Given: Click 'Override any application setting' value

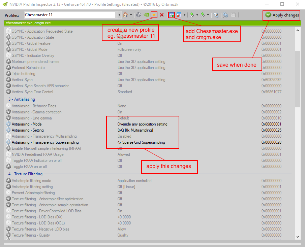Looking at the screenshot, I should [142, 124].
